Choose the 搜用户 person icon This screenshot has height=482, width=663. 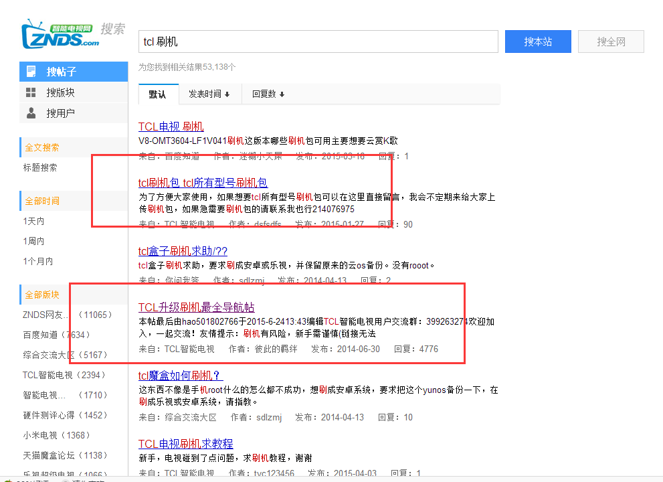coord(31,113)
